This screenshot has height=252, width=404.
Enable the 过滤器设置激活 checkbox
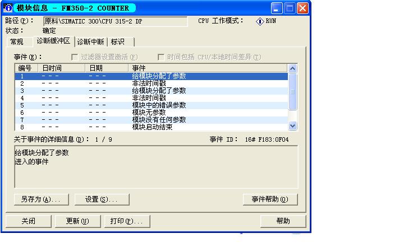click(x=75, y=57)
